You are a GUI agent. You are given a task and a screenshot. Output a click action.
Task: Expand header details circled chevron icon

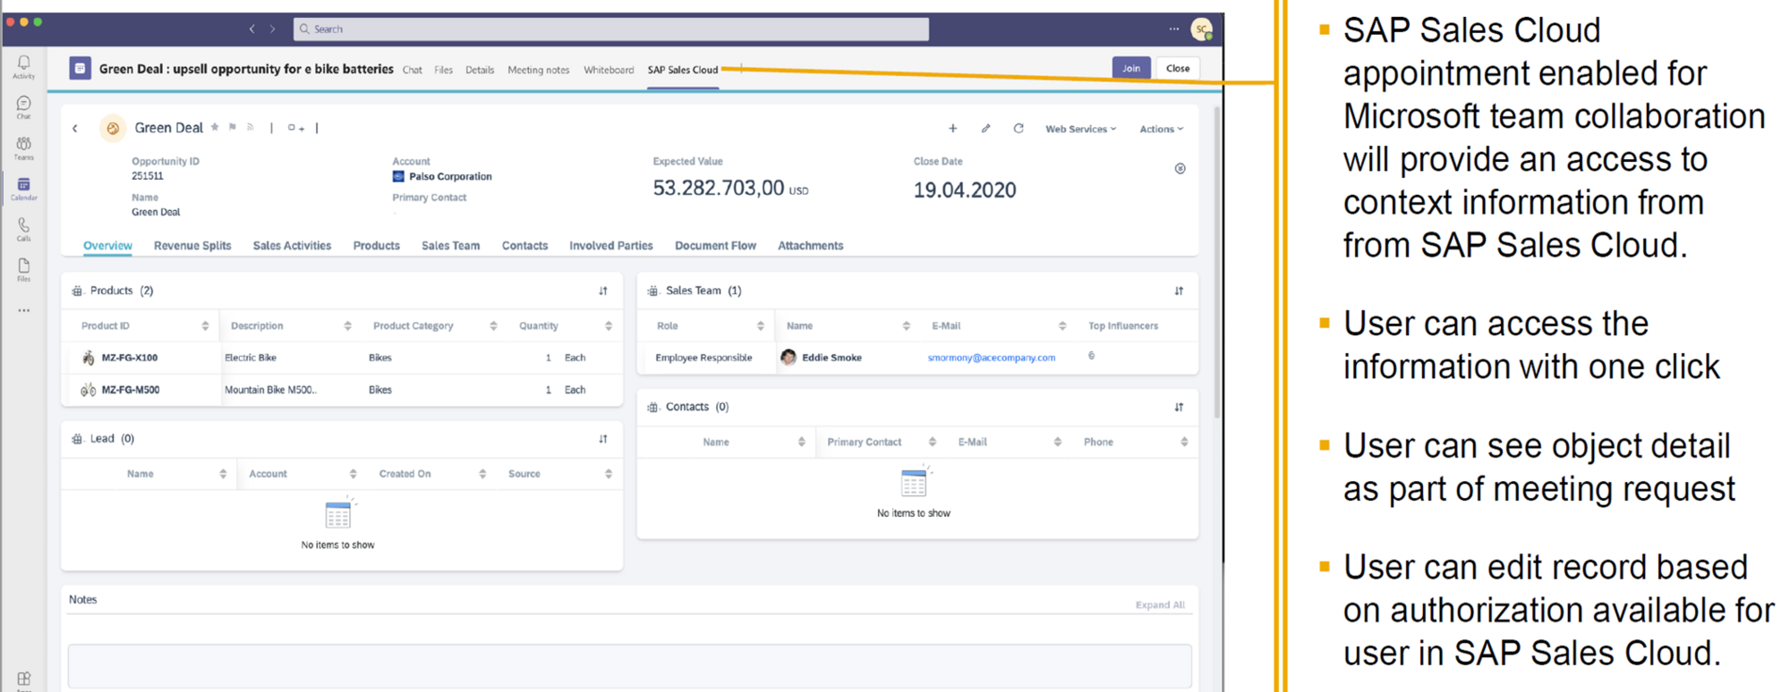coord(1181,169)
